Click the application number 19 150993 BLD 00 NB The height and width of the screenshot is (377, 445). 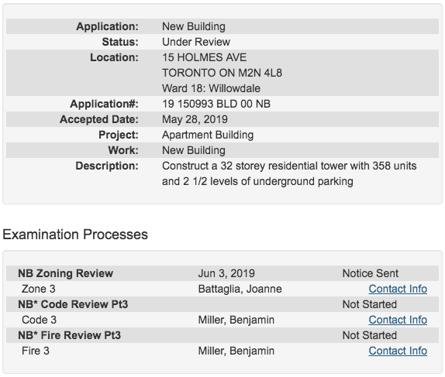tap(216, 104)
